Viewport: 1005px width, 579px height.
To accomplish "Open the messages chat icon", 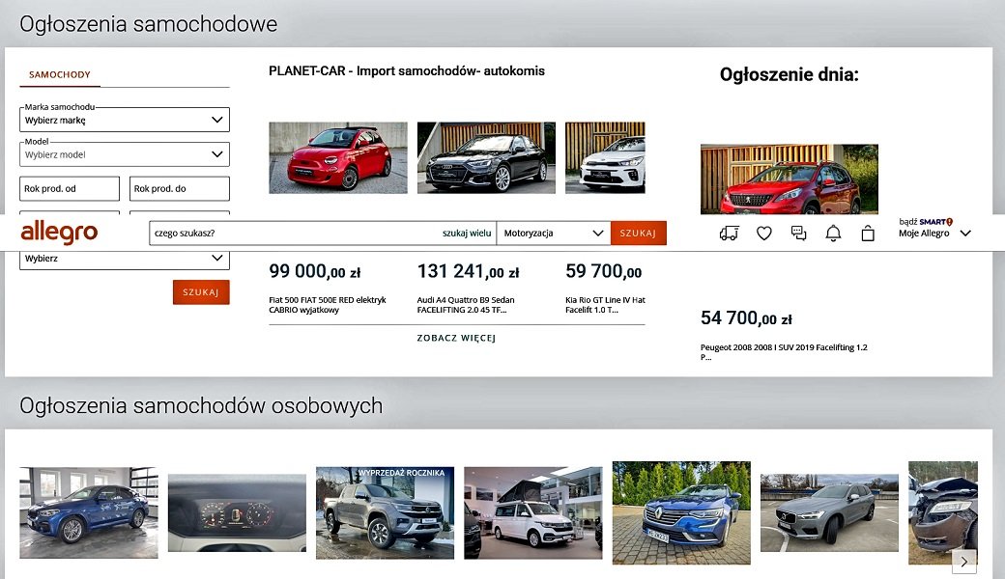I will coord(798,234).
